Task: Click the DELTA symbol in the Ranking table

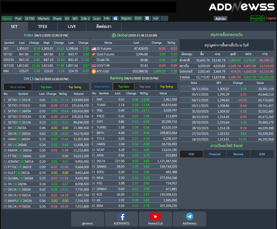Action: coord(101,161)
